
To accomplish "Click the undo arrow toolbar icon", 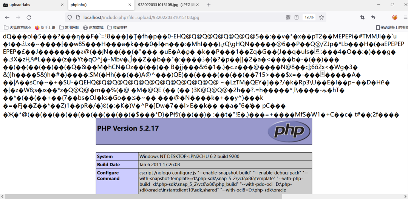I will pyautogui.click(x=373, y=17).
